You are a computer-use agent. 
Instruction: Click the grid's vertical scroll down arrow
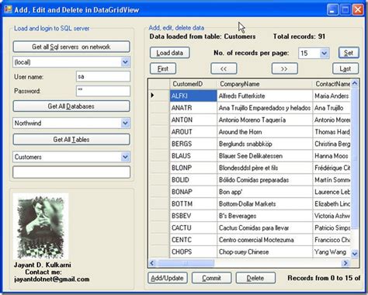coord(355,254)
